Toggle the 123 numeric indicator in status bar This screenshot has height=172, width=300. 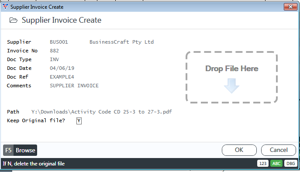[x=263, y=164]
